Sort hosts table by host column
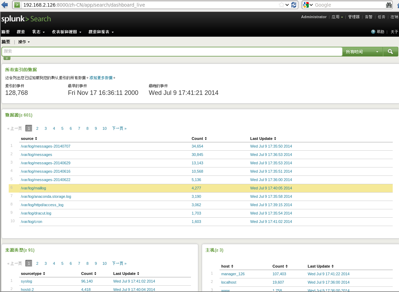The image size is (399, 292). pos(227,266)
